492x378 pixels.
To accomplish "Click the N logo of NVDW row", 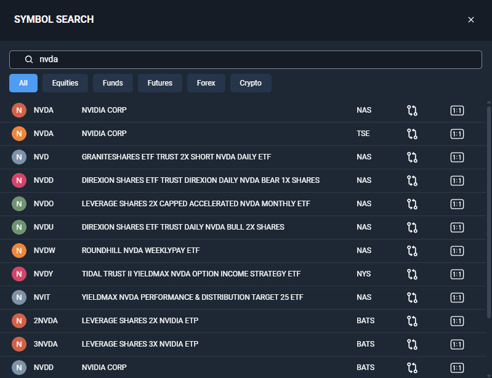I will click(19, 251).
